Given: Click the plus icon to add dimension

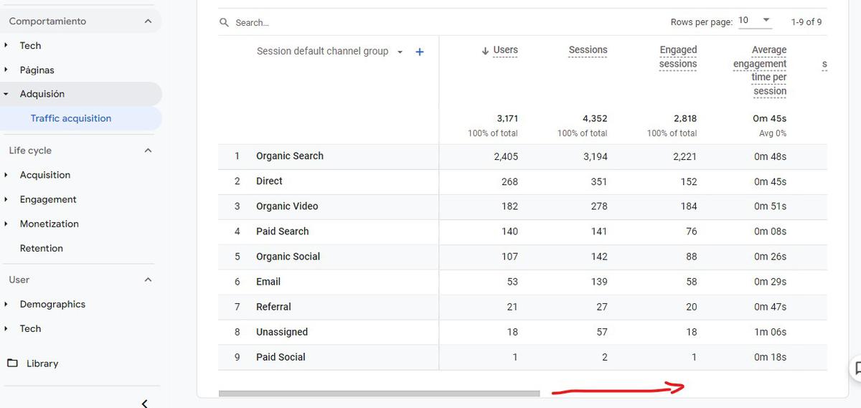Looking at the screenshot, I should [x=420, y=52].
